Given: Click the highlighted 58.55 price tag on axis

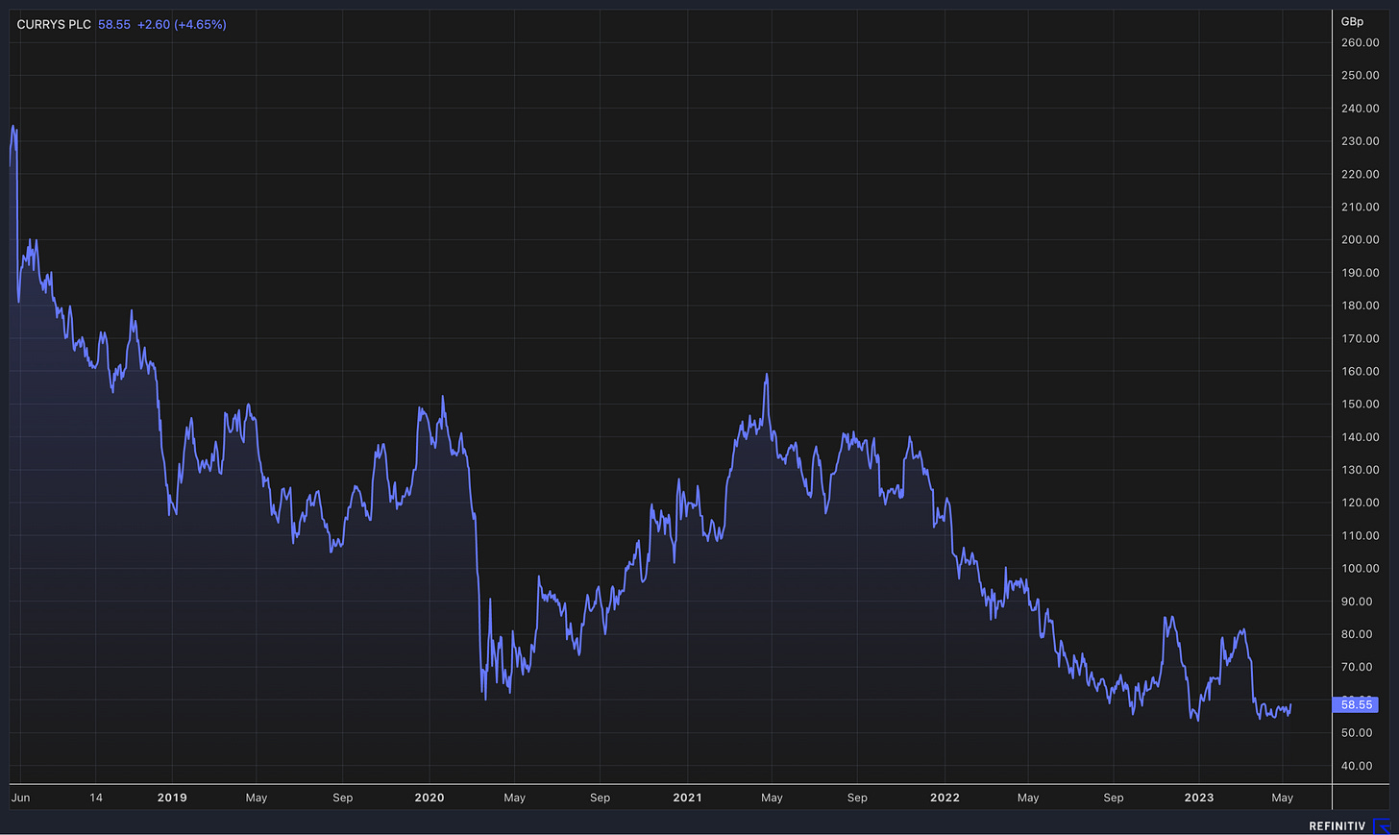Looking at the screenshot, I should coord(1357,704).
